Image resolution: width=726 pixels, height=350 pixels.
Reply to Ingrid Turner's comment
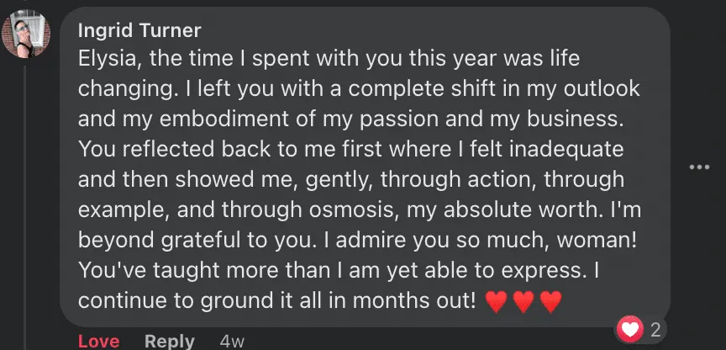pos(169,342)
